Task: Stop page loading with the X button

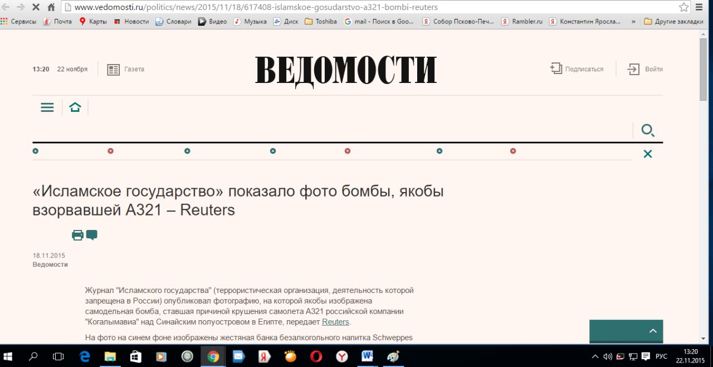Action: (36, 7)
